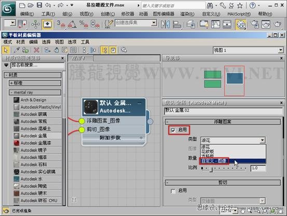287x216 pixels.
Task: Click the Save disk icon
Action: 39,5
